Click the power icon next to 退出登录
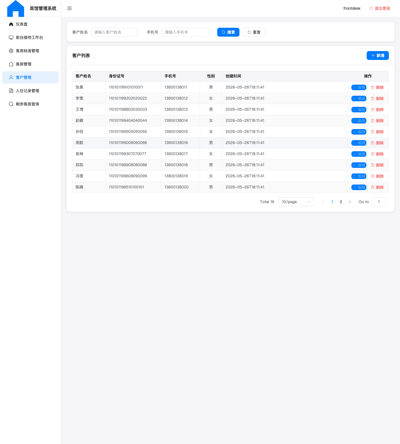 (x=371, y=8)
